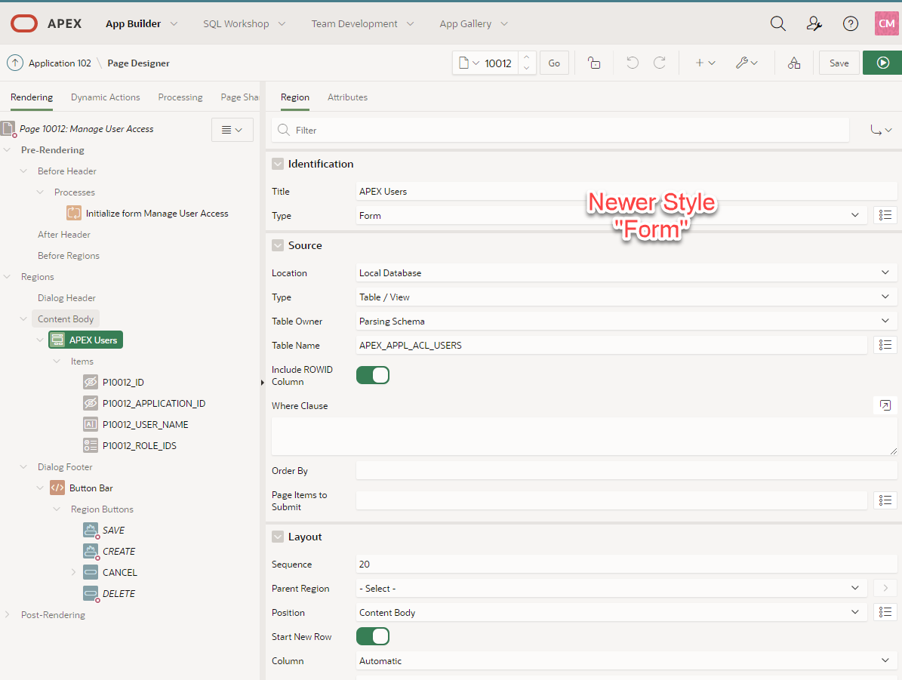Open the Source Location dropdown
Viewport: 902px width, 680px height.
click(x=885, y=272)
